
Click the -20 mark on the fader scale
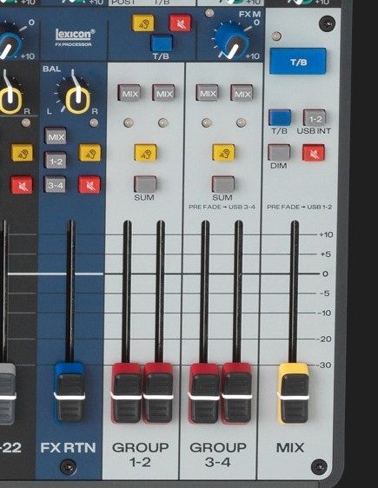tap(324, 339)
